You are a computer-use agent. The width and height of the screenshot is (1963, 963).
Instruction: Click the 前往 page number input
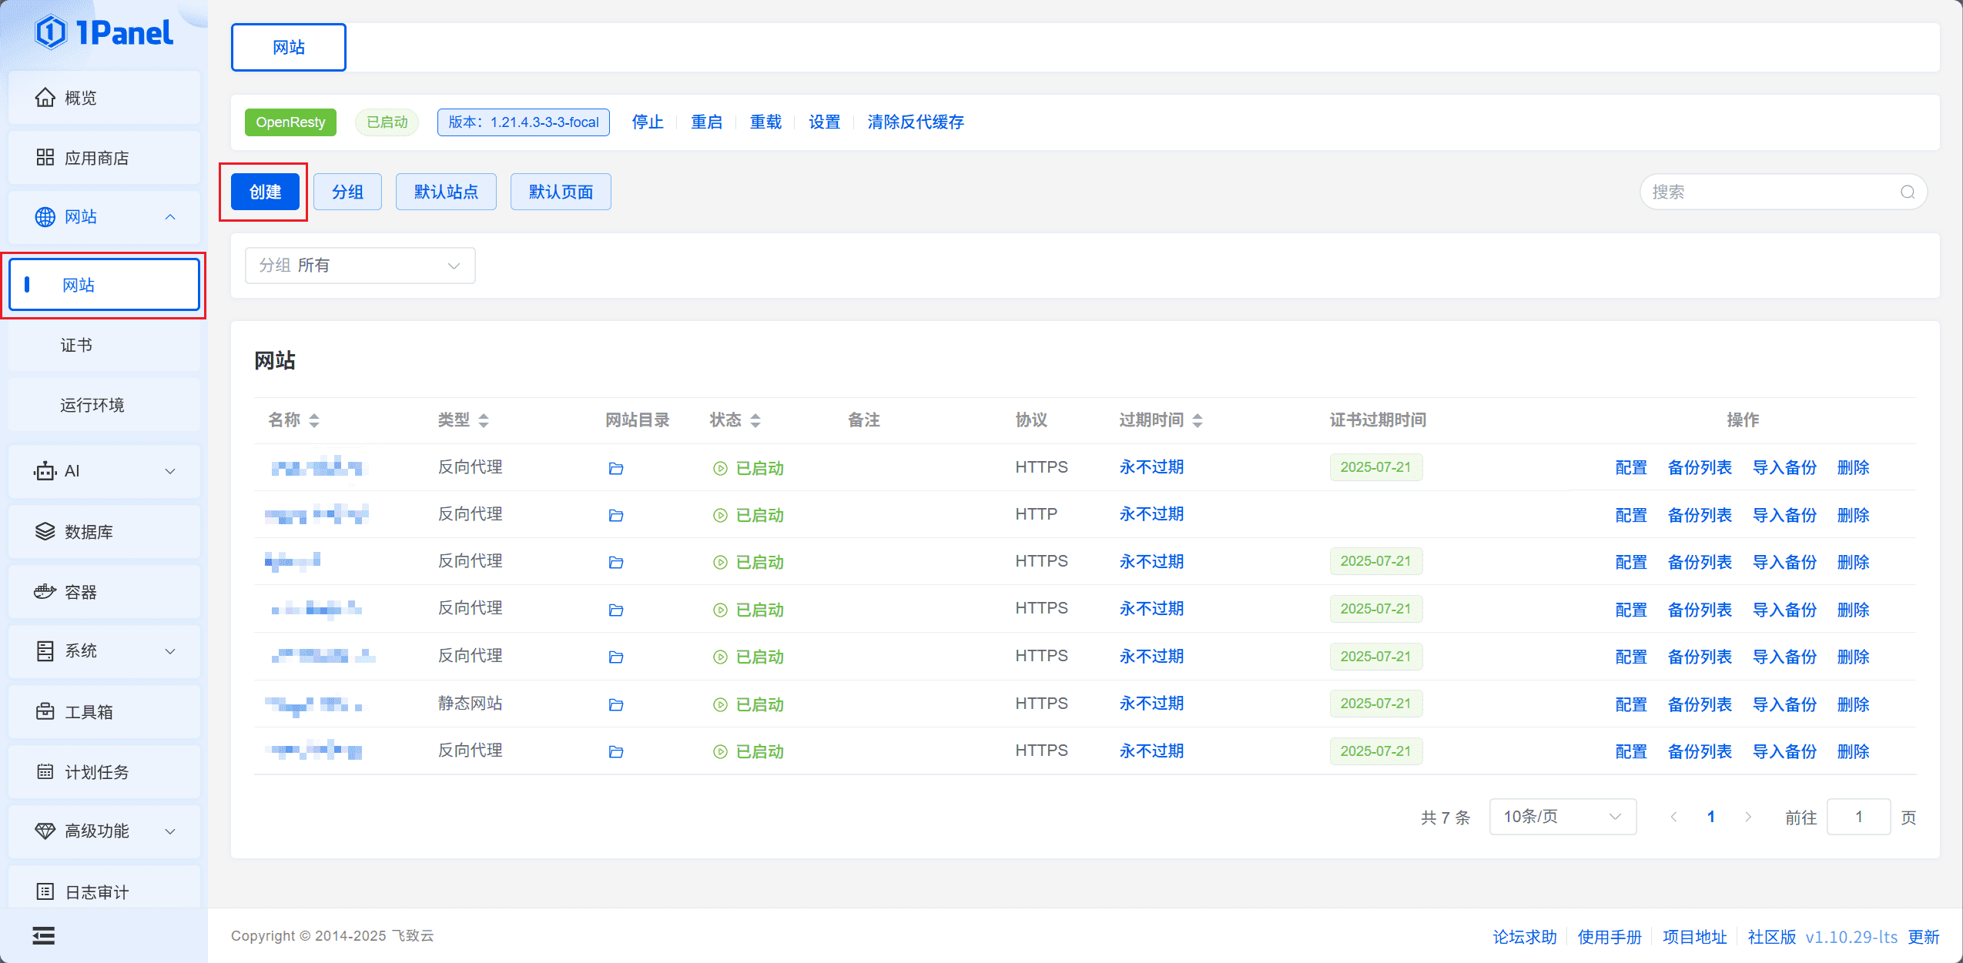[x=1858, y=817]
